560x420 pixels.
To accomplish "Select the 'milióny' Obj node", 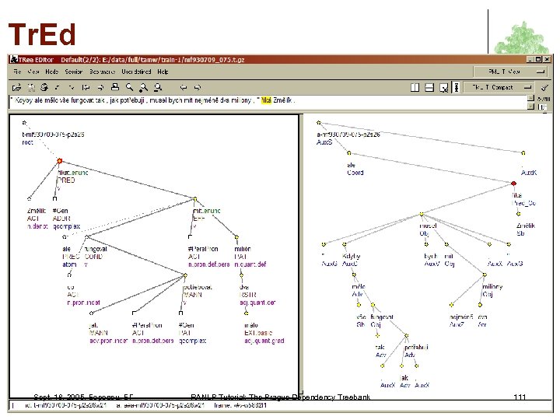I will [x=485, y=275].
